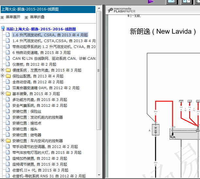
Task: Open 座椅调节装置, 自 2015 年 3 月起
Action: [x=40, y=164]
